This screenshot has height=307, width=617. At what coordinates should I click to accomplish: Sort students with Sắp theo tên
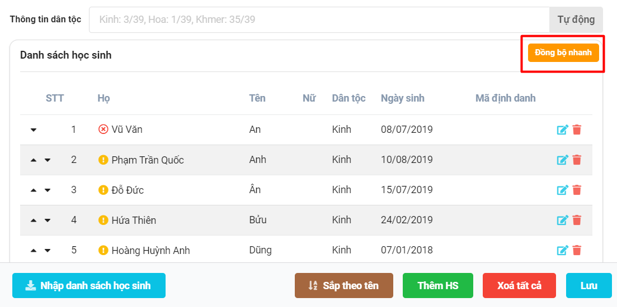tap(343, 286)
